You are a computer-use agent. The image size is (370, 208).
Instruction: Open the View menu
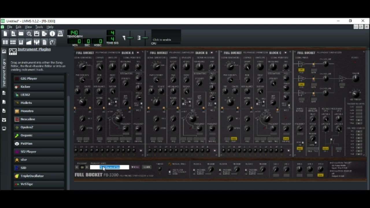[28, 27]
